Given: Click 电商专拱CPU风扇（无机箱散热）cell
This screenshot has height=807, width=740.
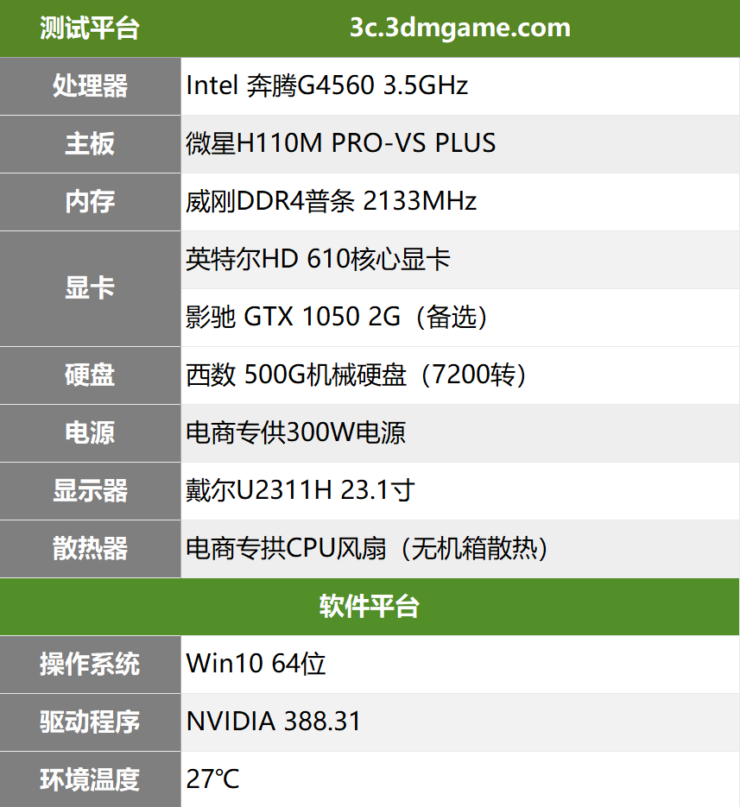Looking at the screenshot, I should click(460, 549).
